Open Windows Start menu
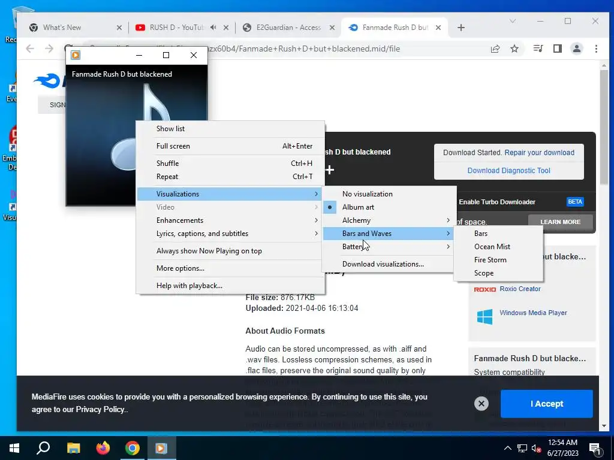Screen dimensions: 614x460 (14, 448)
